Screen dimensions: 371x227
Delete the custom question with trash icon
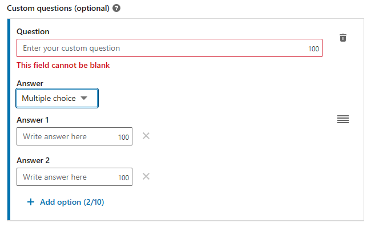[x=343, y=38]
